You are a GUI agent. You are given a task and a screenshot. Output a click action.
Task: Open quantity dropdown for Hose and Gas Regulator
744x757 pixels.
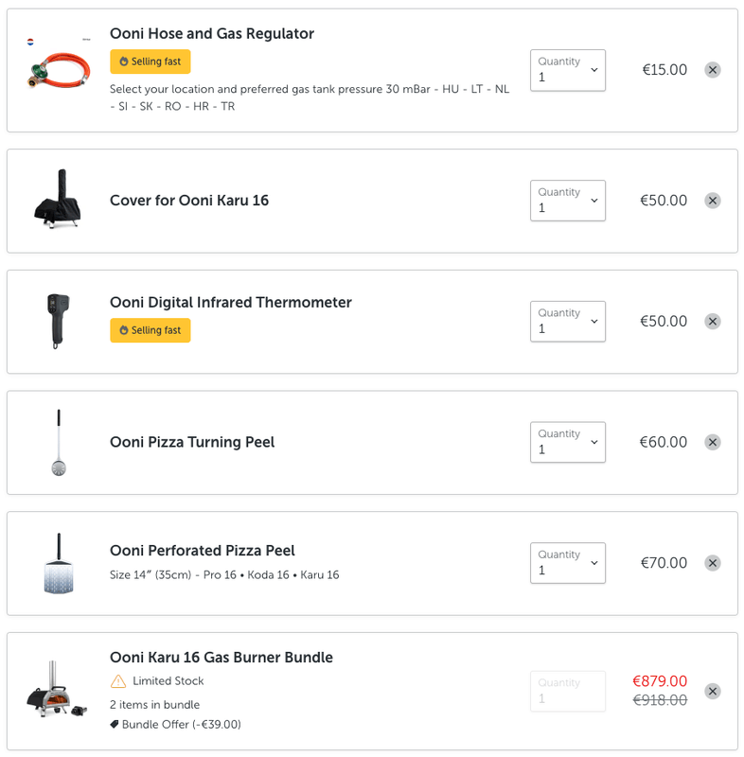567,70
